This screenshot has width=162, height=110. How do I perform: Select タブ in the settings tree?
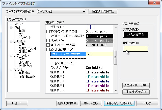pyautogui.click(x=21, y=34)
